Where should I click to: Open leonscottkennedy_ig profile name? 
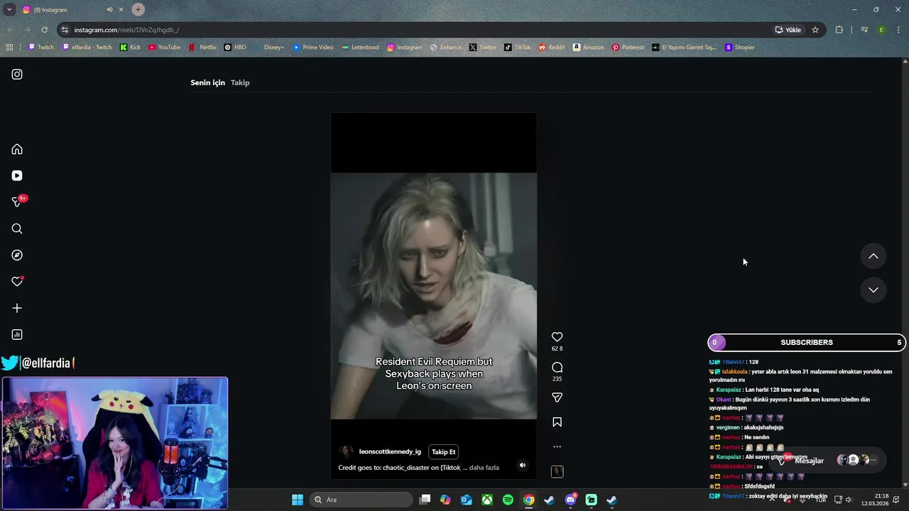[x=390, y=451]
